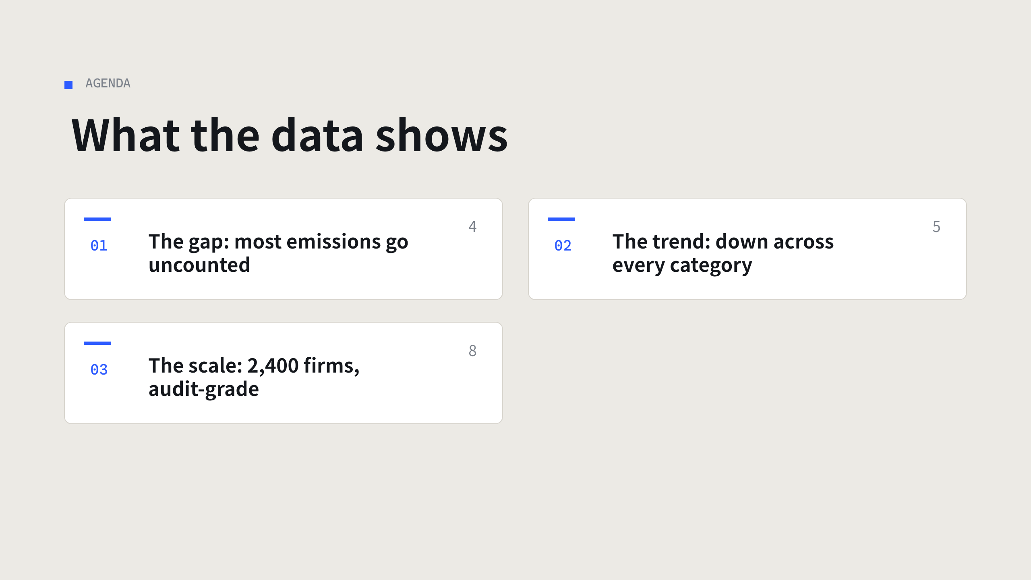
Task: Click the blue accent bar above 02
Action: pyautogui.click(x=561, y=219)
